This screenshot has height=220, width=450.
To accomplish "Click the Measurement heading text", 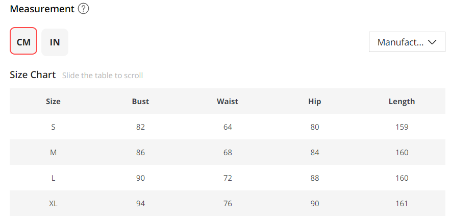I will tap(42, 9).
